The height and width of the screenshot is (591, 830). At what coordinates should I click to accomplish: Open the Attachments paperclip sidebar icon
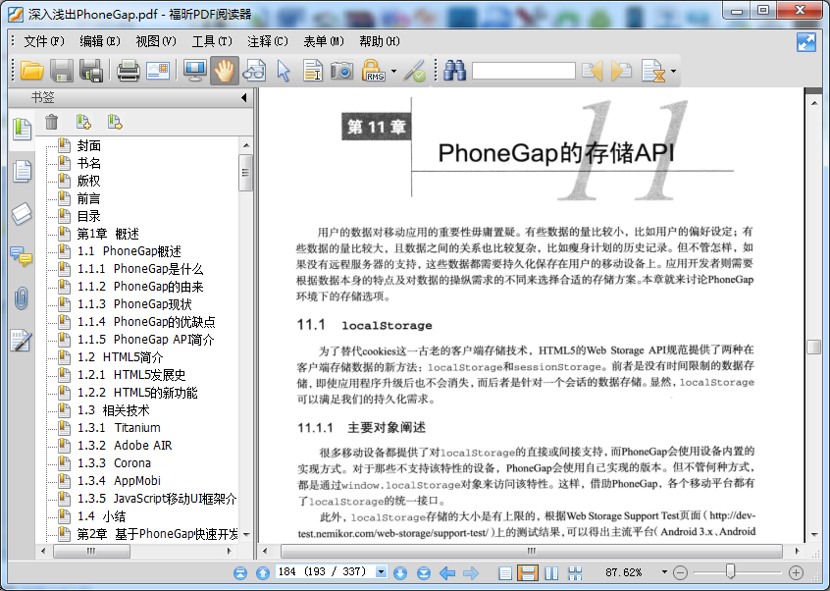(22, 298)
